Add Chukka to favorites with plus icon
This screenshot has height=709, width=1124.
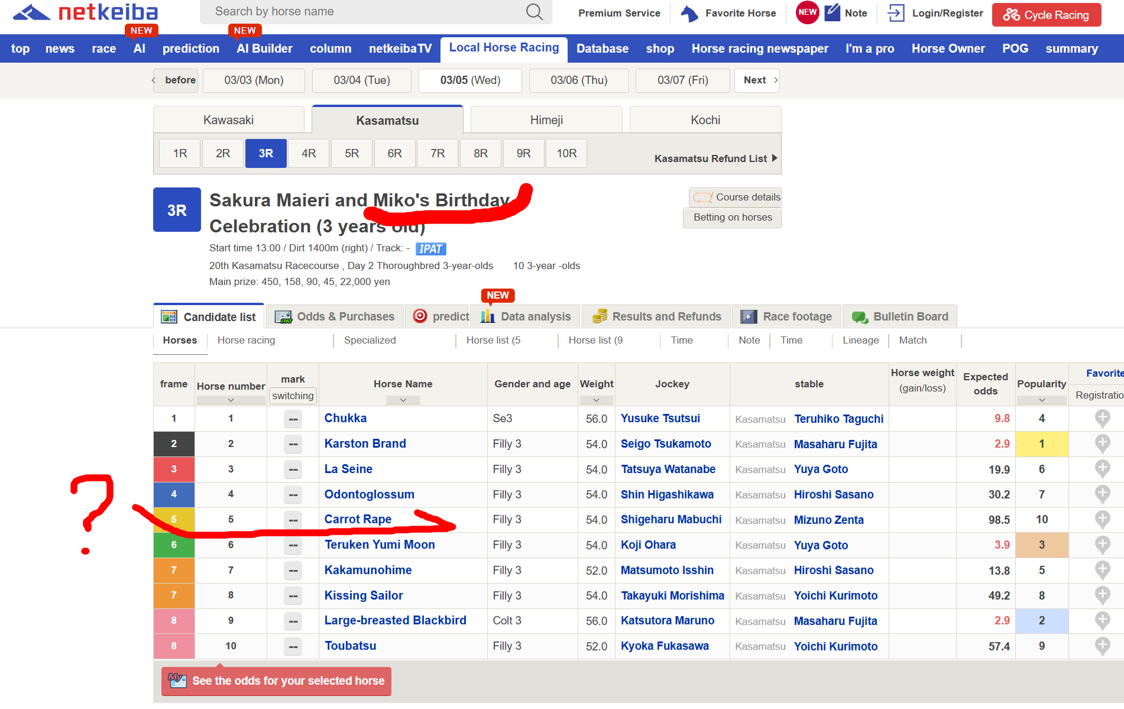(x=1102, y=418)
